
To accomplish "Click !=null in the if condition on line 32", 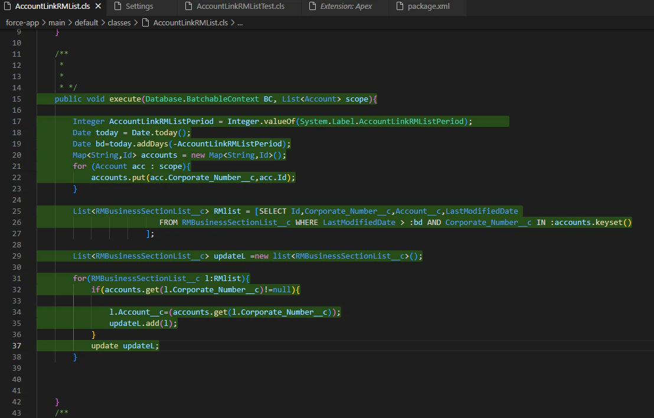I will [277, 289].
